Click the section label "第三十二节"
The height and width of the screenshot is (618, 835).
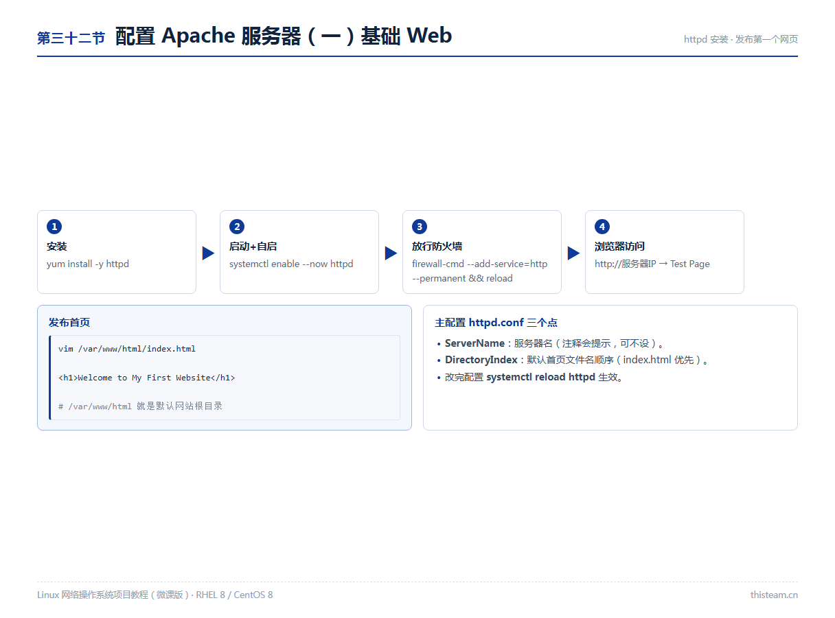click(71, 38)
